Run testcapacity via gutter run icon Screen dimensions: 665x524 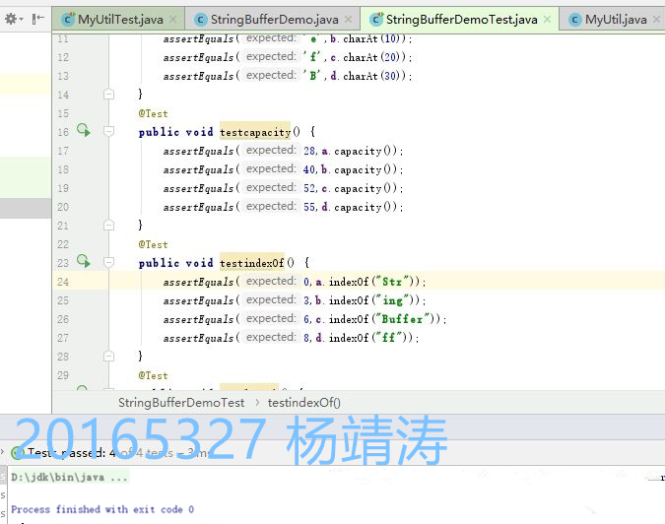click(x=84, y=131)
